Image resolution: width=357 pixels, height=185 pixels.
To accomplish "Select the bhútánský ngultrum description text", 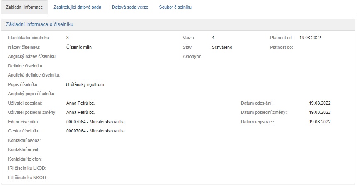I will pos(85,84).
